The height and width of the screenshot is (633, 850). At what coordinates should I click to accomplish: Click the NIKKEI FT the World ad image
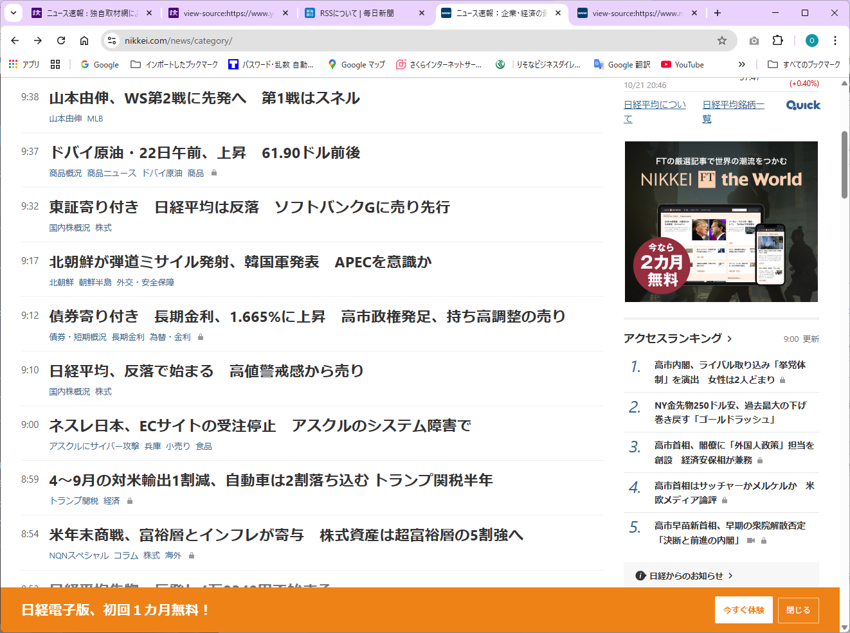click(721, 222)
